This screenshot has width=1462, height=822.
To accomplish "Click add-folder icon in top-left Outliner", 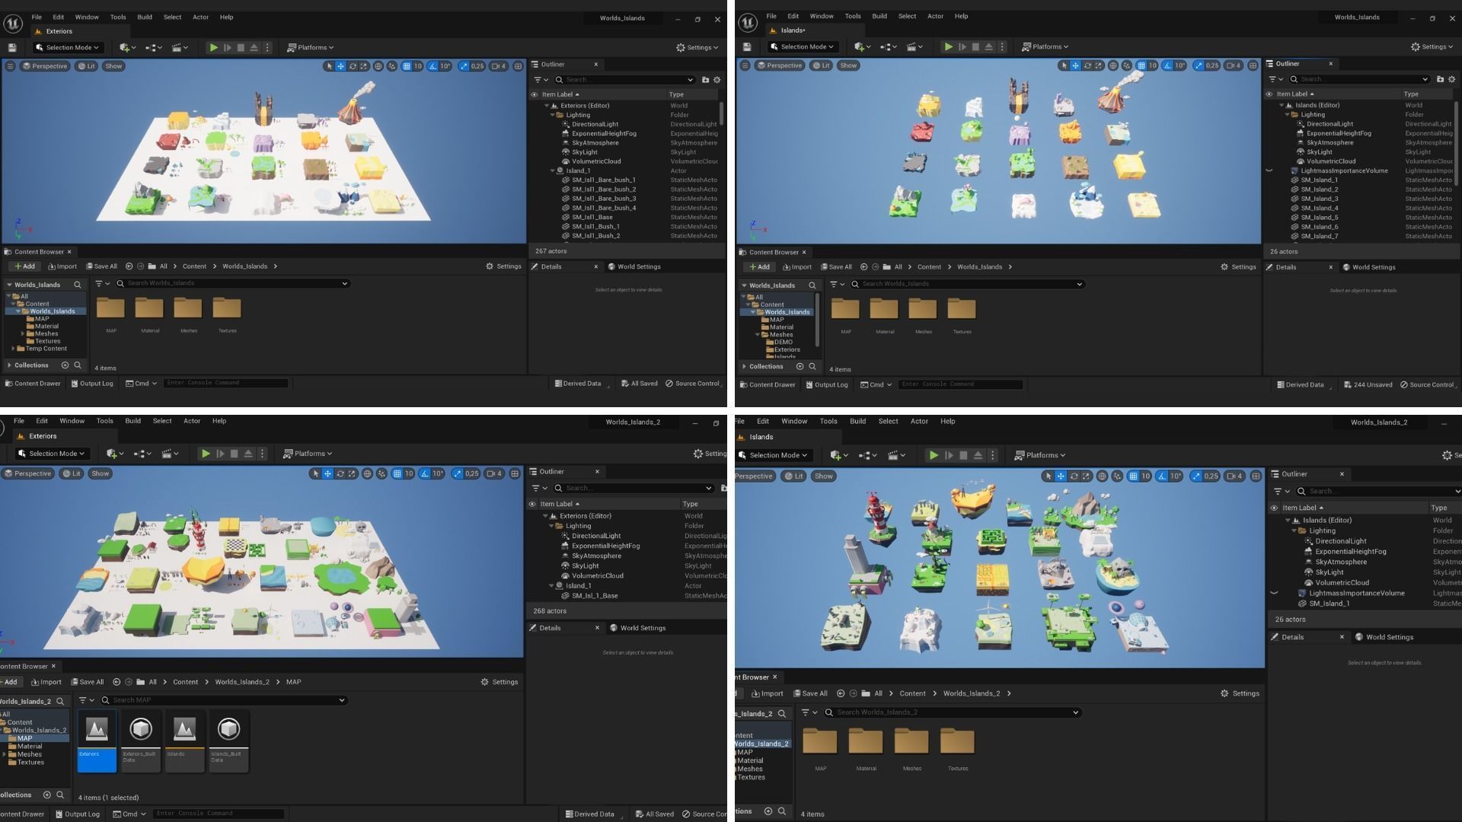I will pos(705,79).
